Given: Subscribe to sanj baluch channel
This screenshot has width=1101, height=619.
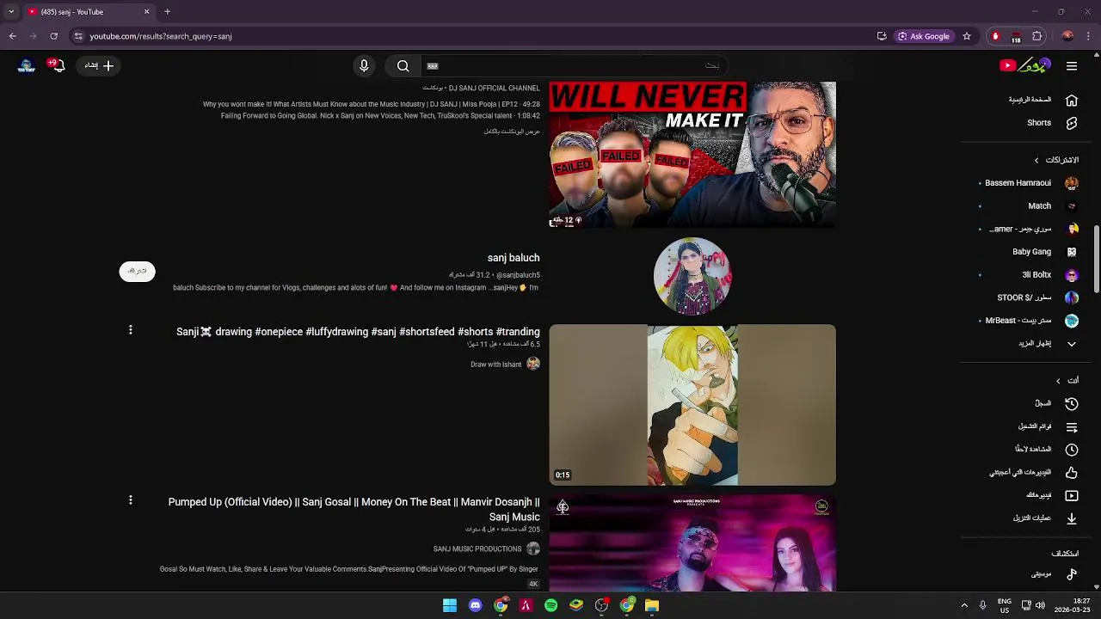Looking at the screenshot, I should [138, 271].
